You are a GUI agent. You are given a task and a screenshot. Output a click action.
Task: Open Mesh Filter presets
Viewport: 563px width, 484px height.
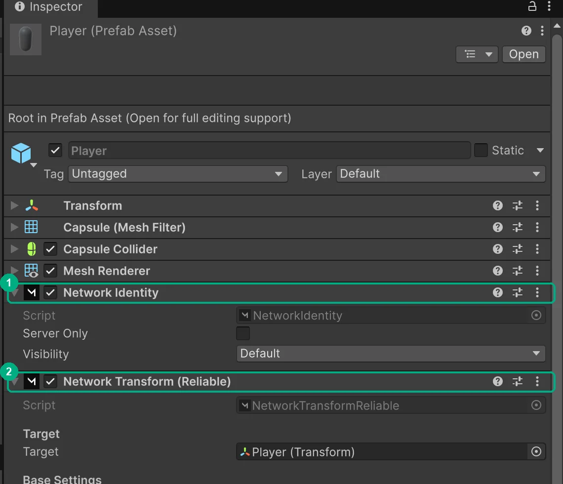(518, 227)
